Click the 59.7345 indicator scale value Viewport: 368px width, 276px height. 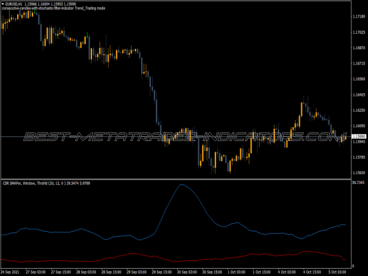(x=358, y=183)
